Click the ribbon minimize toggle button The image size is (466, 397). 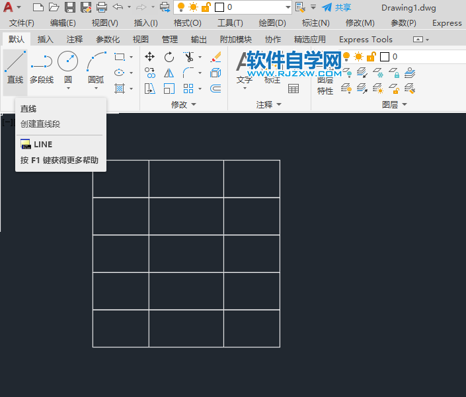tap(418, 39)
